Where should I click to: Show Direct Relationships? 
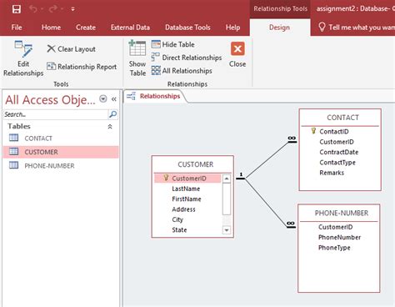[x=187, y=58]
